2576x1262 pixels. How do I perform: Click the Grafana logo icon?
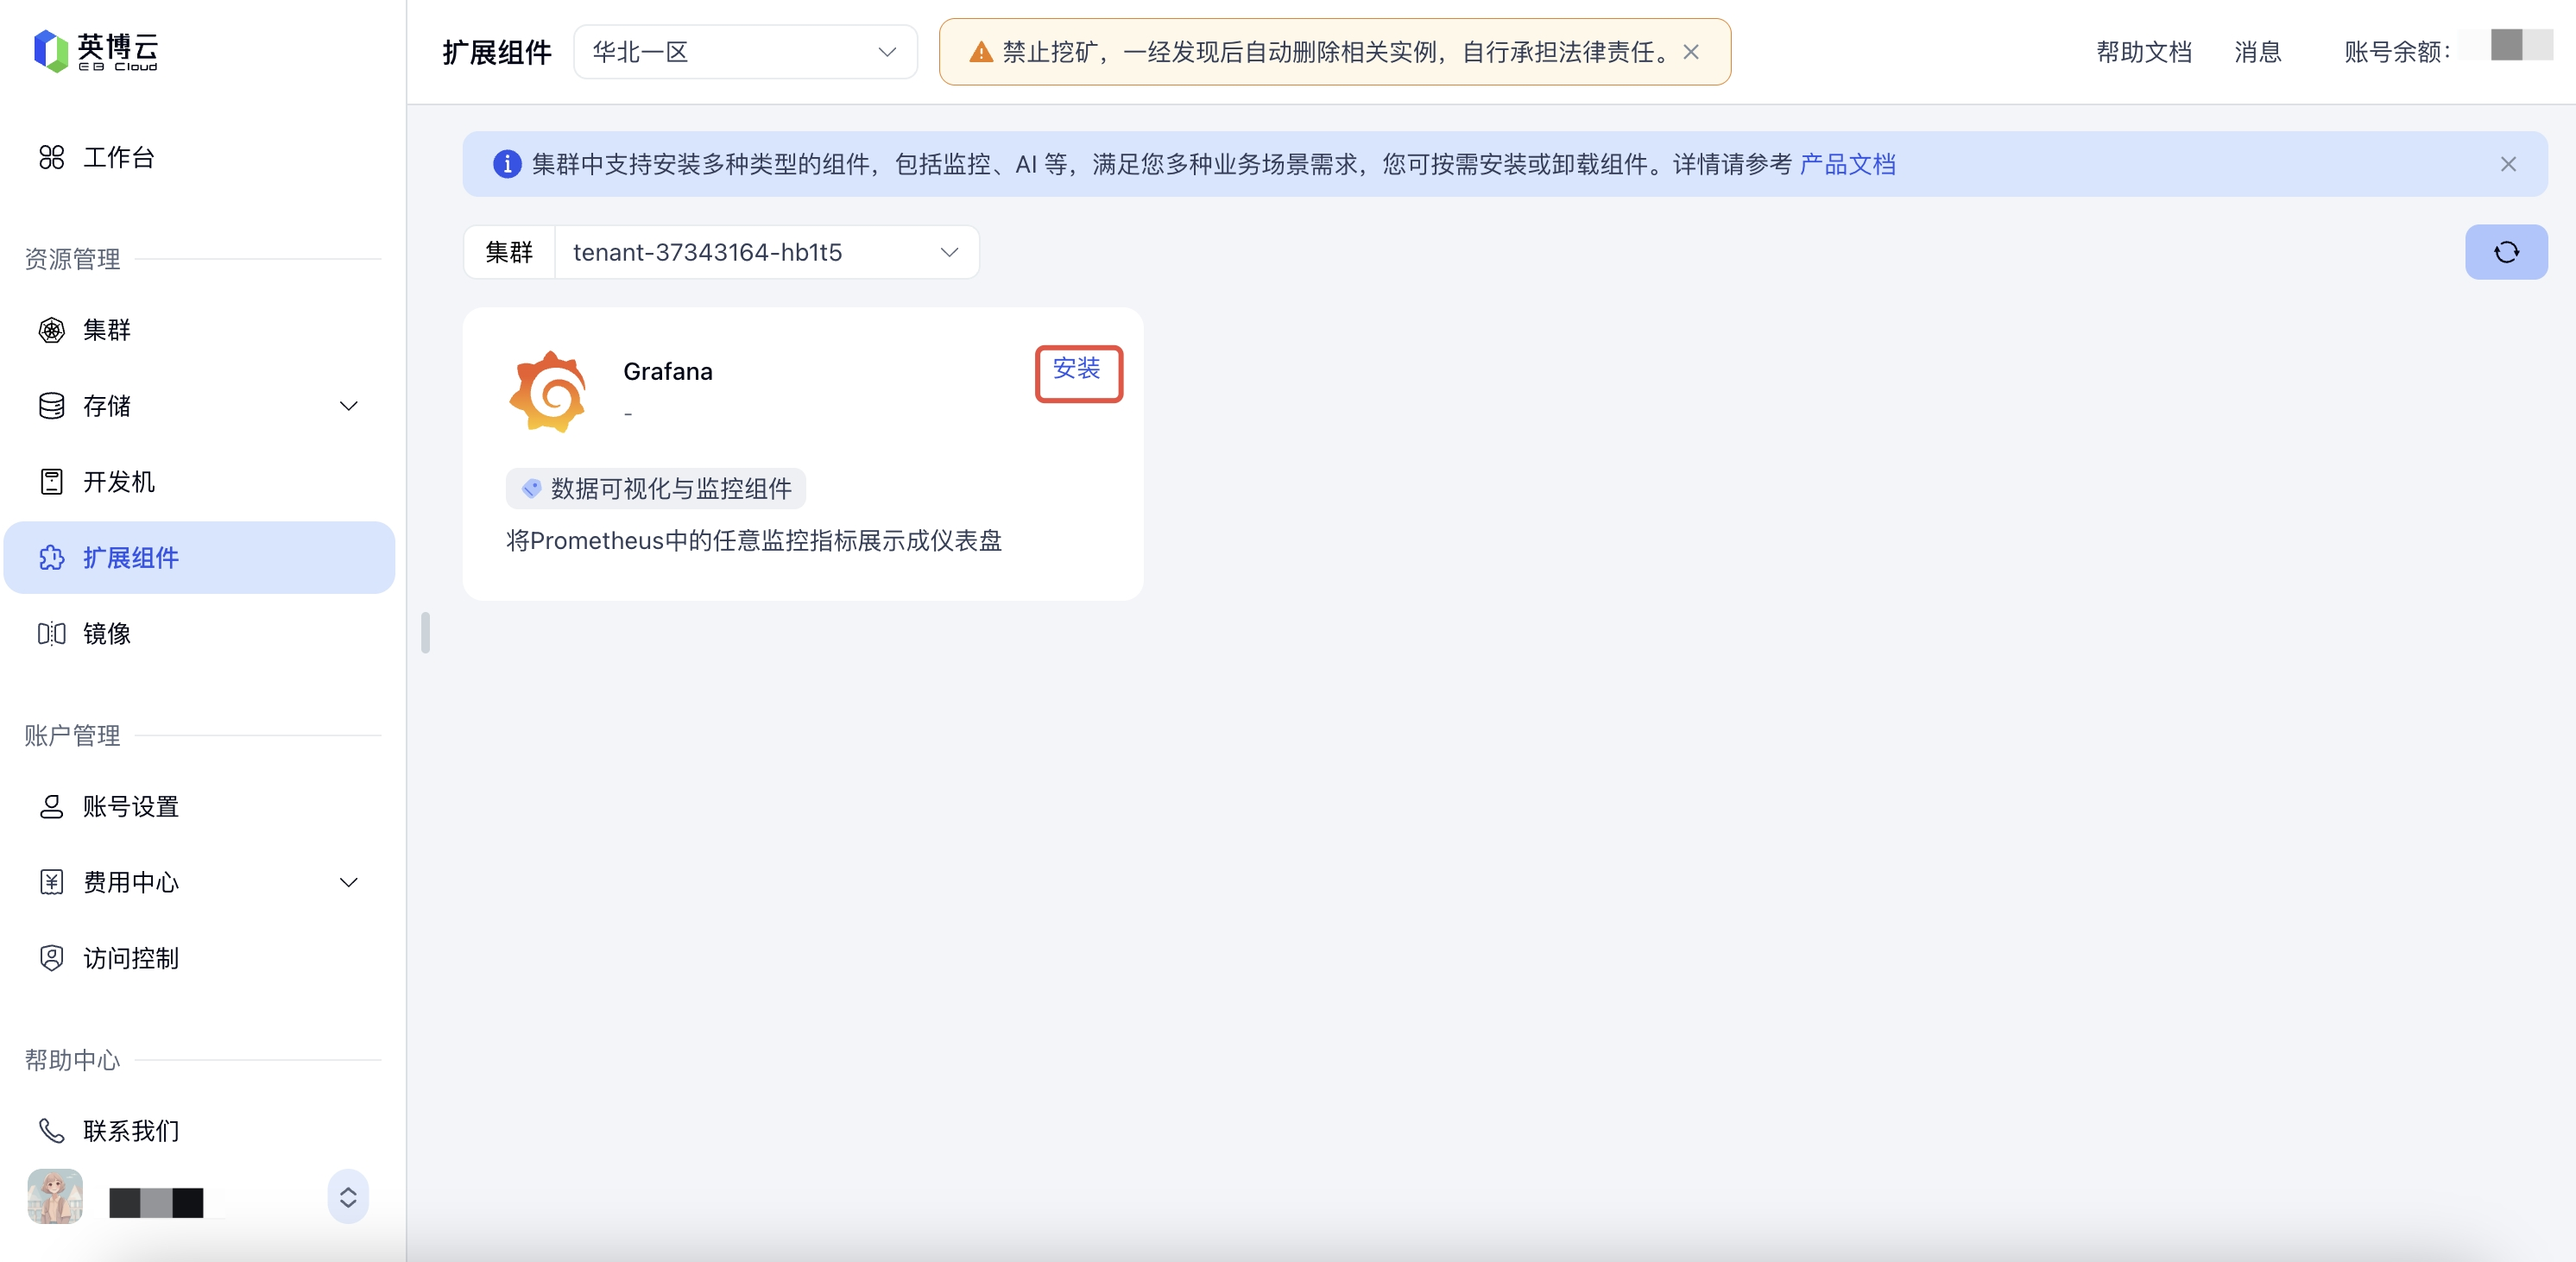(548, 391)
